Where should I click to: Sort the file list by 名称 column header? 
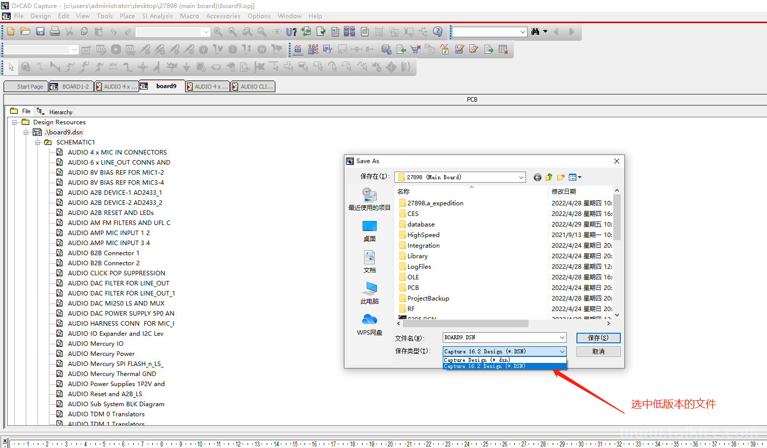(x=471, y=191)
